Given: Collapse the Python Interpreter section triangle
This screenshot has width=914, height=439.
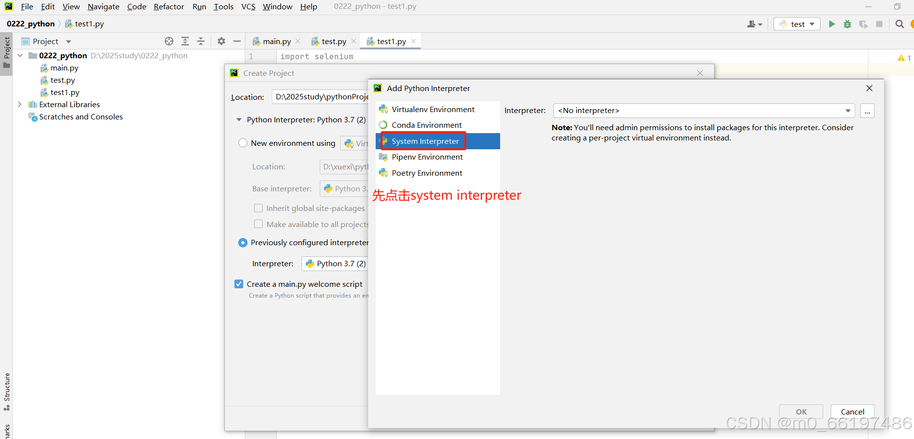Looking at the screenshot, I should (x=239, y=119).
